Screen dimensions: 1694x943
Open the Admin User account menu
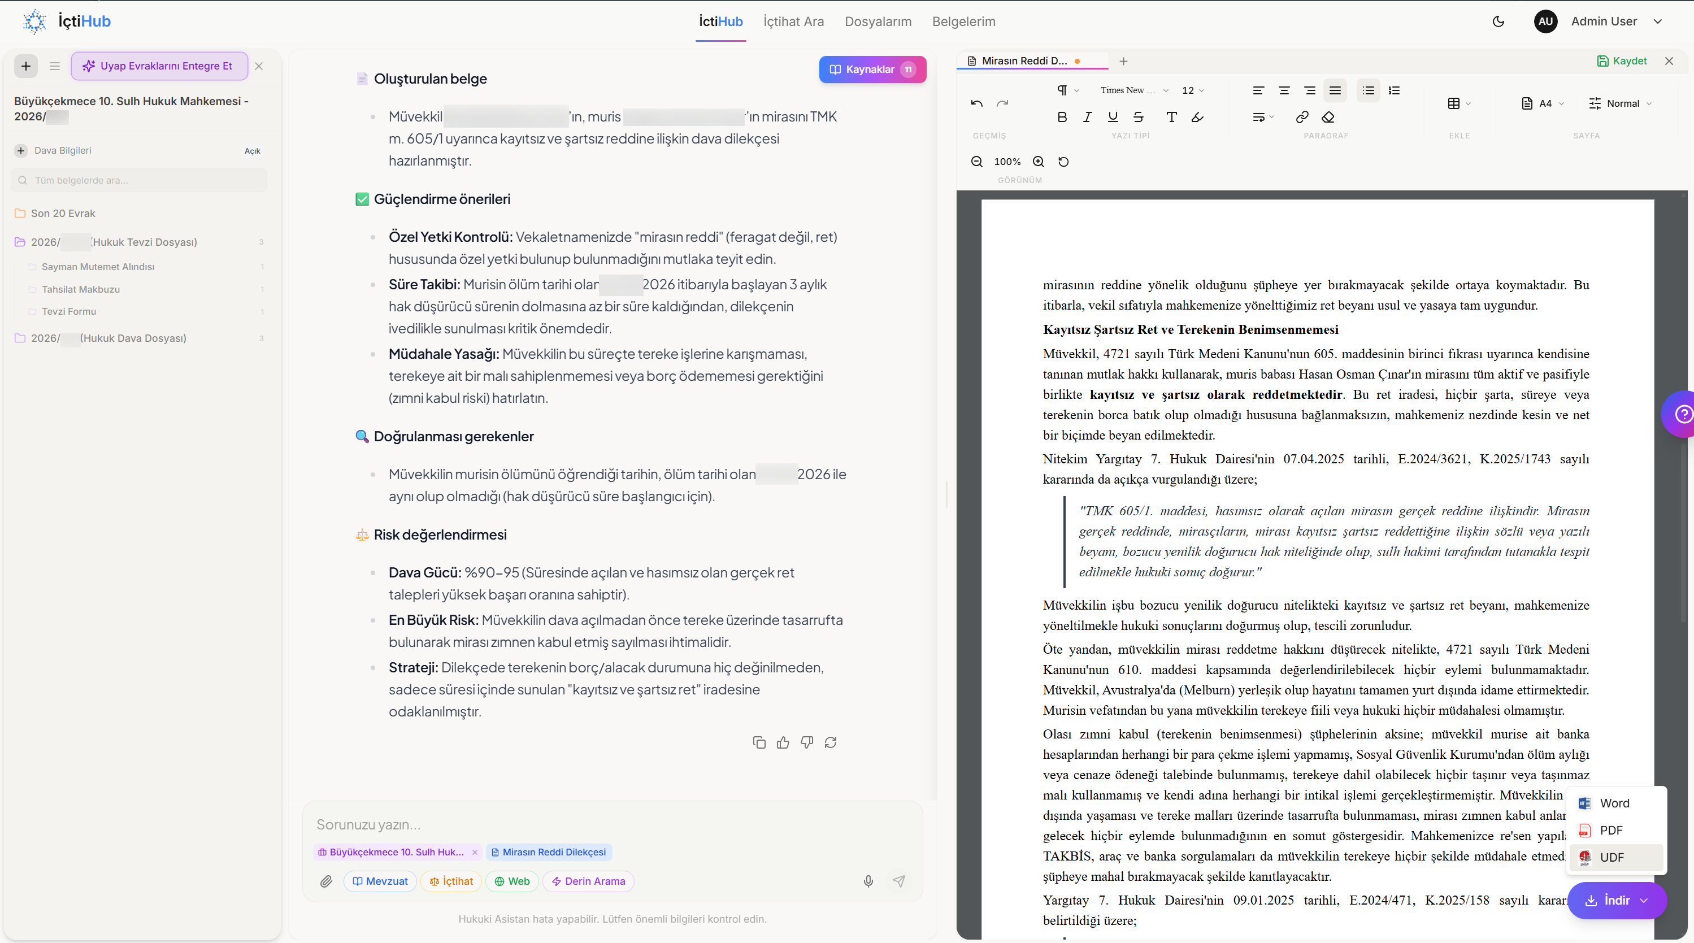point(1599,21)
